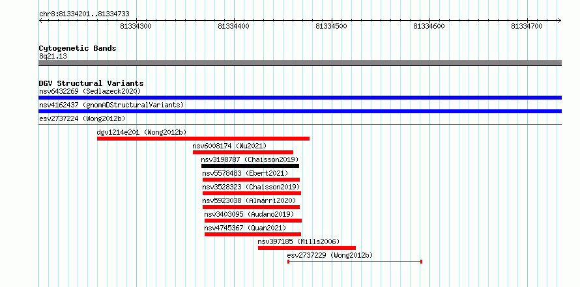
Task: Select the red nsv5578483 variant bar
Action: (x=251, y=180)
